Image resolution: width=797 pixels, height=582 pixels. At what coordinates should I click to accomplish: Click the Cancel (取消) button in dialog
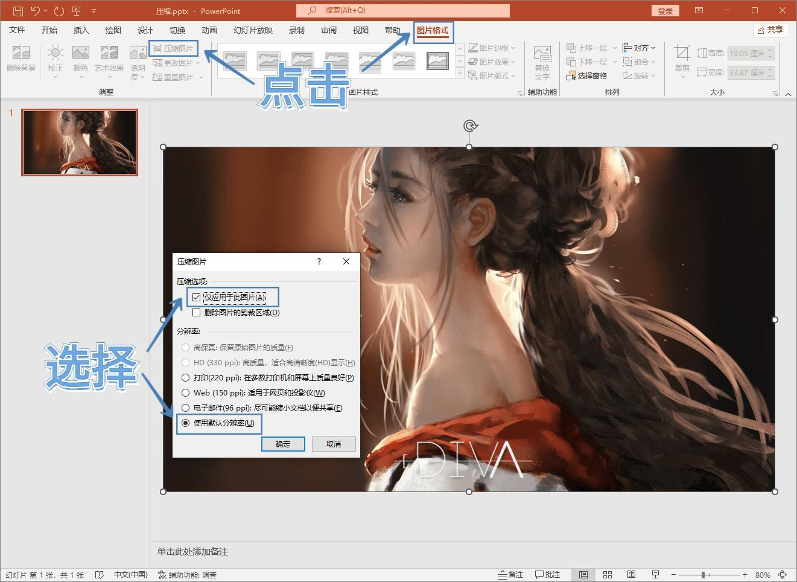click(x=333, y=444)
